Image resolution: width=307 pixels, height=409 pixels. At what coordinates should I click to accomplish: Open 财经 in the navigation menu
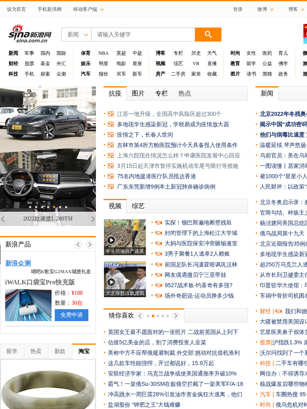(x=13, y=64)
